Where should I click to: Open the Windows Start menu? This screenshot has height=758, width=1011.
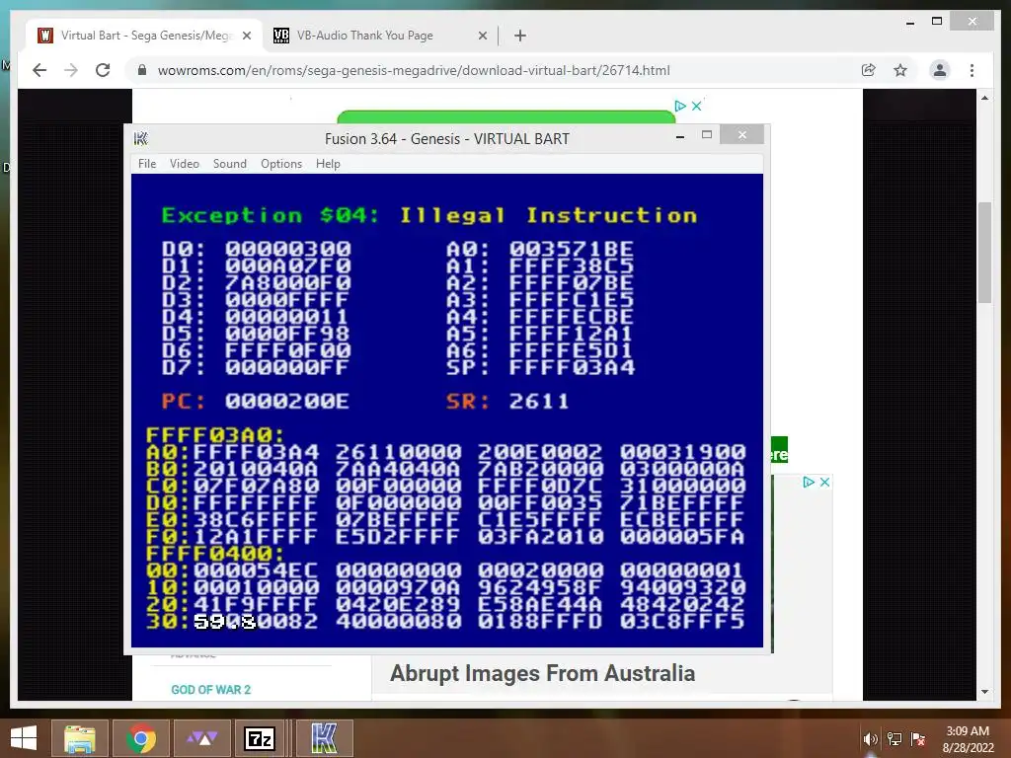24,738
